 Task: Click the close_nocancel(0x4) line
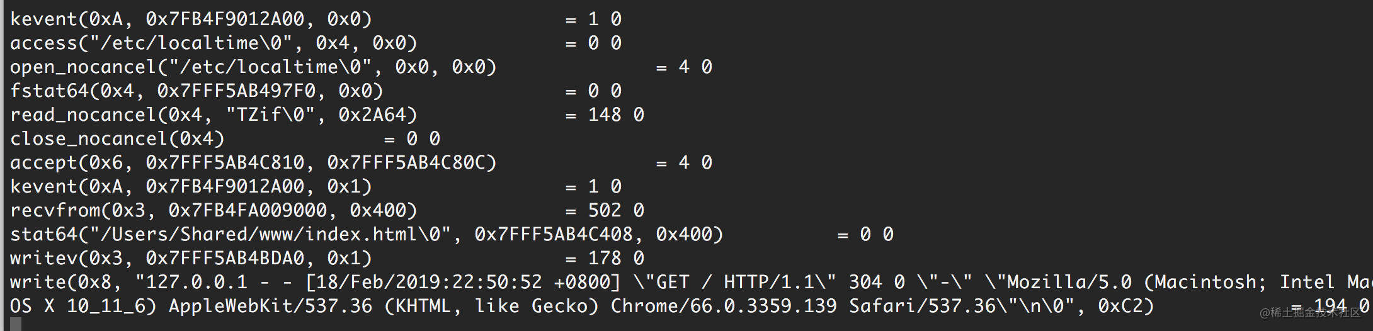pyautogui.click(x=225, y=139)
